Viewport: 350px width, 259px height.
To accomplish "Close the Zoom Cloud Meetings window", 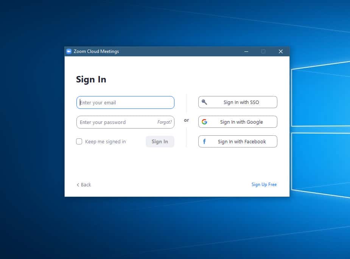I will pyautogui.click(x=281, y=51).
